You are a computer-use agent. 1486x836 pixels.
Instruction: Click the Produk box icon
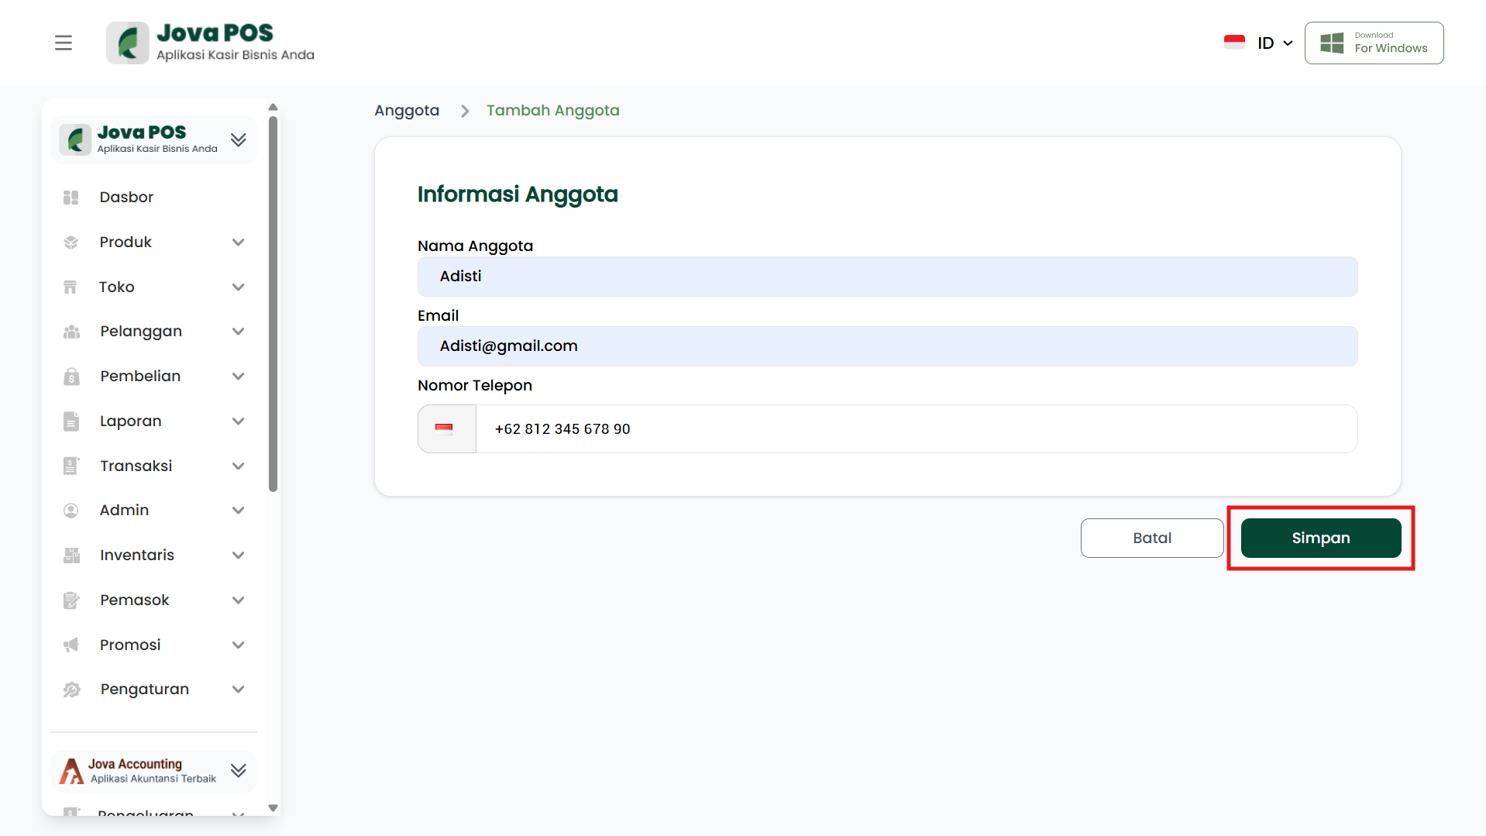tap(71, 243)
